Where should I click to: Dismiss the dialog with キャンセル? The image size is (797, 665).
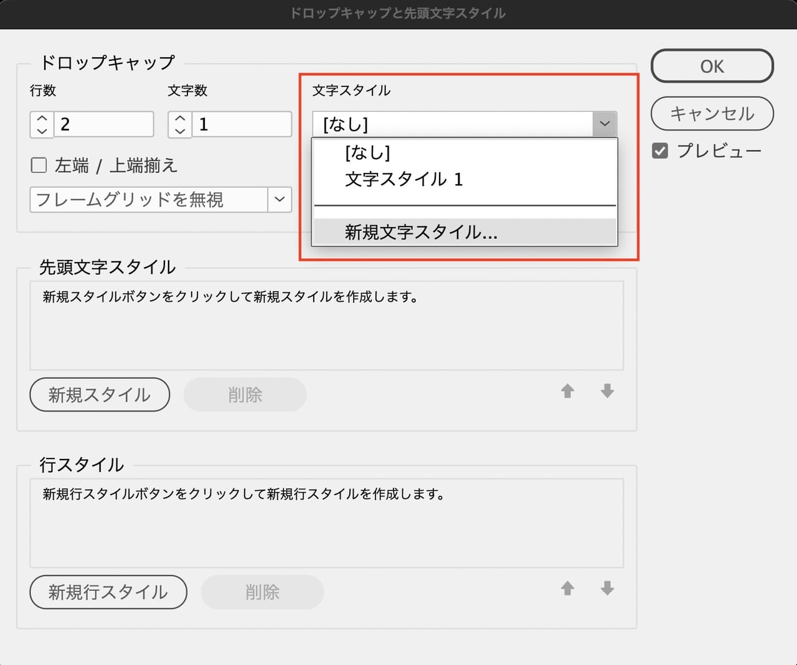(x=712, y=114)
